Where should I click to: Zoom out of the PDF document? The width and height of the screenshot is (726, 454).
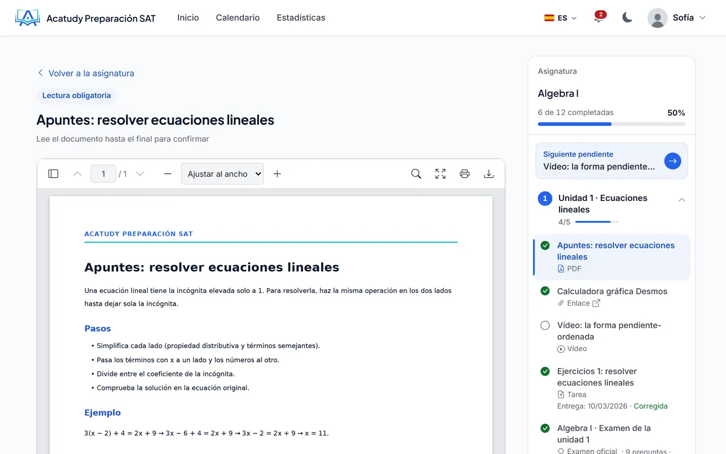168,174
